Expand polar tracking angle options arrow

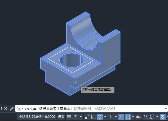point(105,117)
